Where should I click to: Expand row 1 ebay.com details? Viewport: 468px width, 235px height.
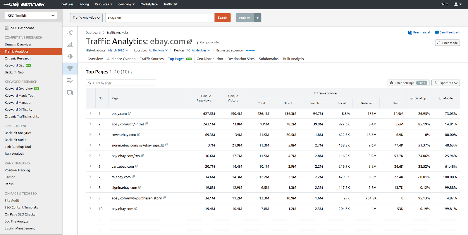[90, 113]
